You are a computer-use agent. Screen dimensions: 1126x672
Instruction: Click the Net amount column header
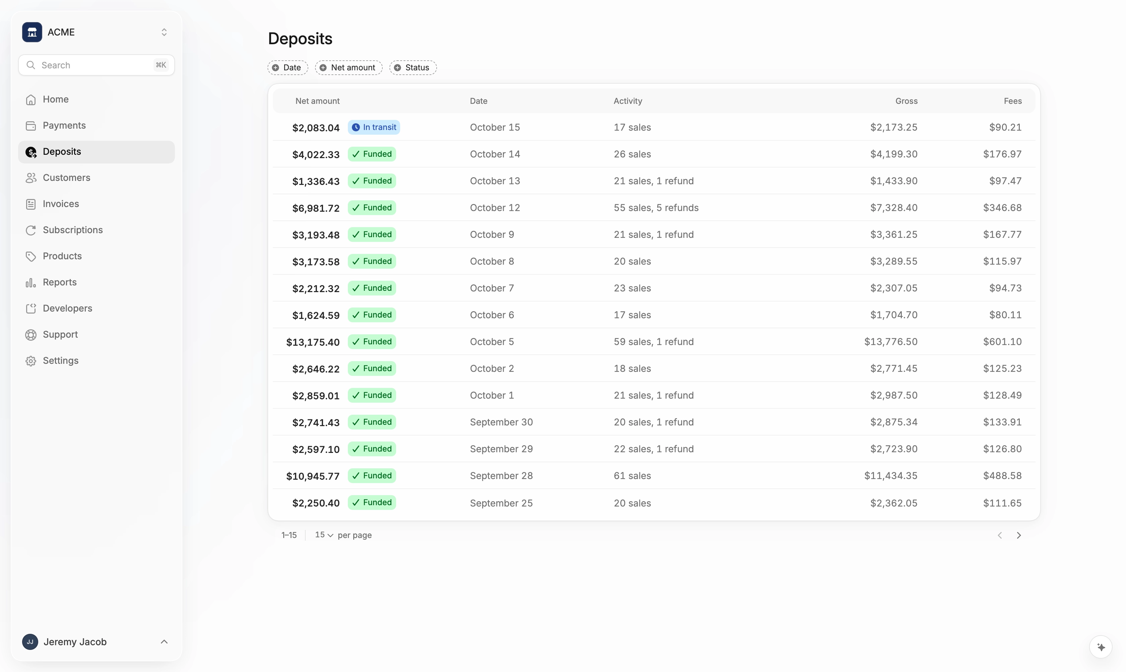coord(317,101)
